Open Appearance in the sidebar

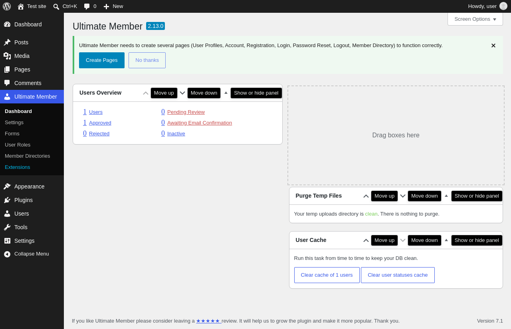[x=32, y=186]
